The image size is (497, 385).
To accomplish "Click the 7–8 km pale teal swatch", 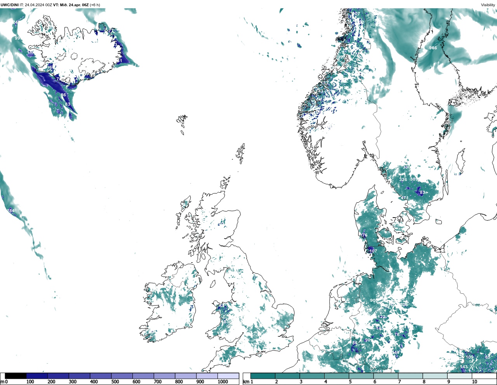I will pos(410,376).
